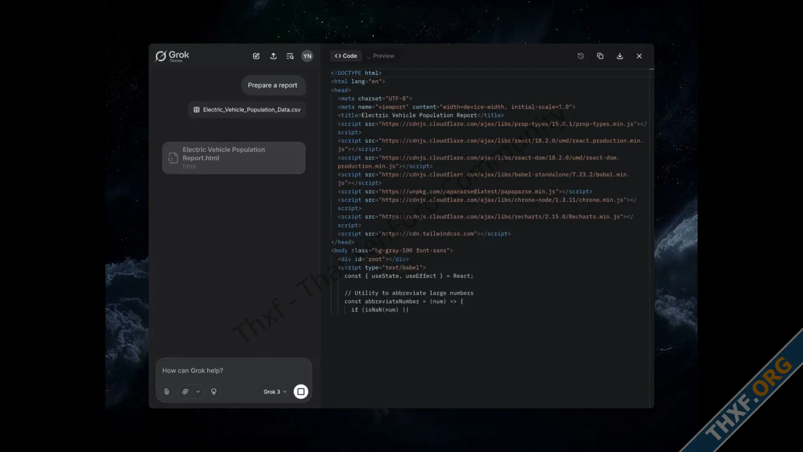Viewport: 803px width, 452px height.
Task: Expand the DeepSearch options chevron
Action: click(198, 392)
